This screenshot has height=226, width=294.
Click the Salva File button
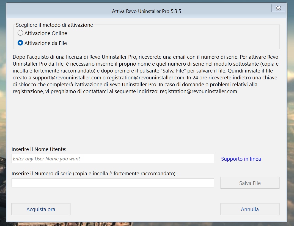pos(250,183)
